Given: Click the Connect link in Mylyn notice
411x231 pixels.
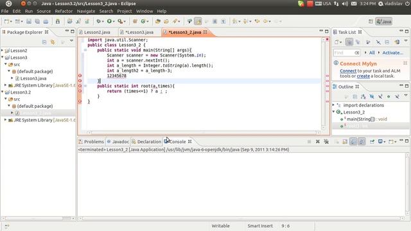Looking at the screenshot, I should point(348,71).
